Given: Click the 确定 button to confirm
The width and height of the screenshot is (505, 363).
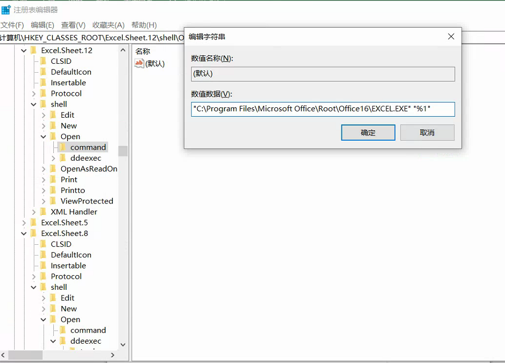Looking at the screenshot, I should point(368,133).
